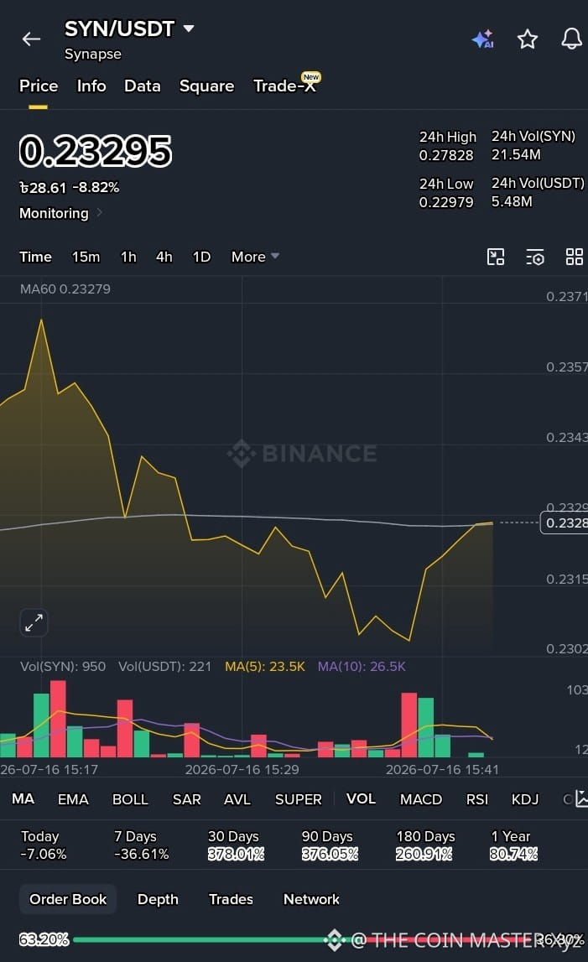The image size is (588, 962).
Task: Expand chart to fullscreen
Action: point(34,622)
